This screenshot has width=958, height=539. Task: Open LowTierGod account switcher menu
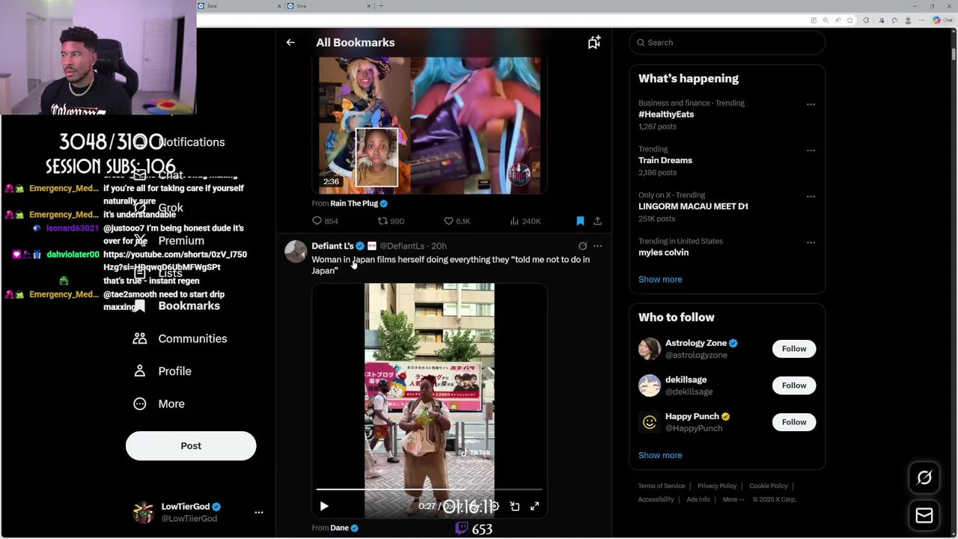point(198,513)
